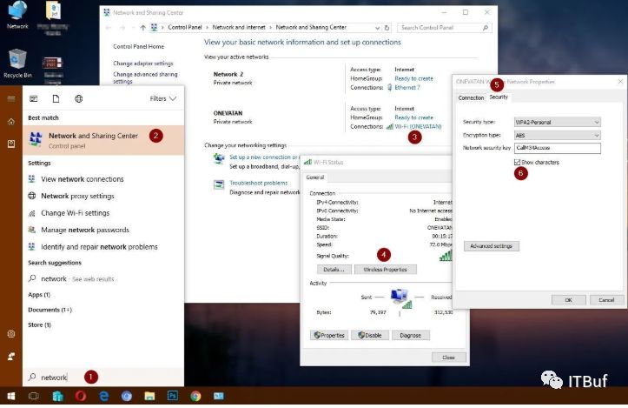Click the Windows Start button on taskbar

tap(11, 397)
